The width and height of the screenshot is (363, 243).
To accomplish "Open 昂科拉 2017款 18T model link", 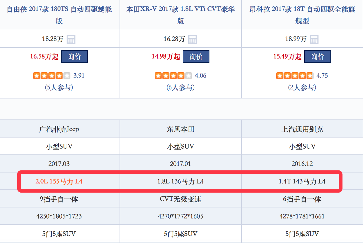I will click(302, 15).
